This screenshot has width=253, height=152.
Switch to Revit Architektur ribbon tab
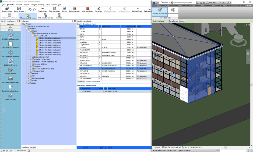[x=163, y=5]
